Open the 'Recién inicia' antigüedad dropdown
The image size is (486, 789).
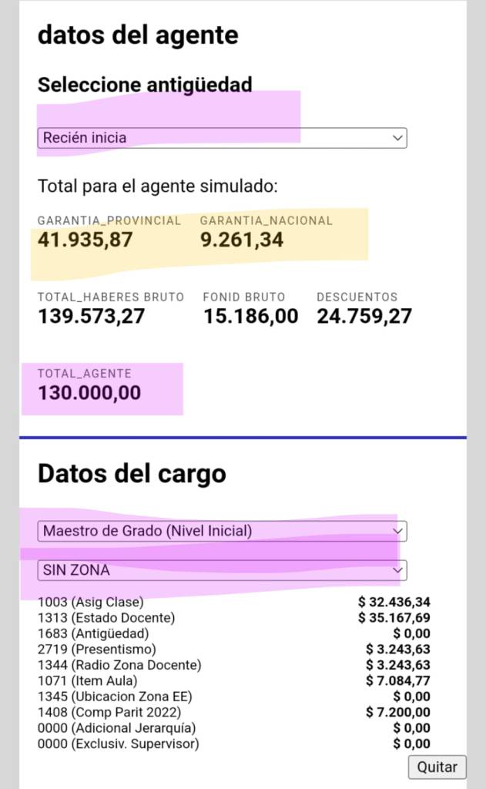point(222,138)
